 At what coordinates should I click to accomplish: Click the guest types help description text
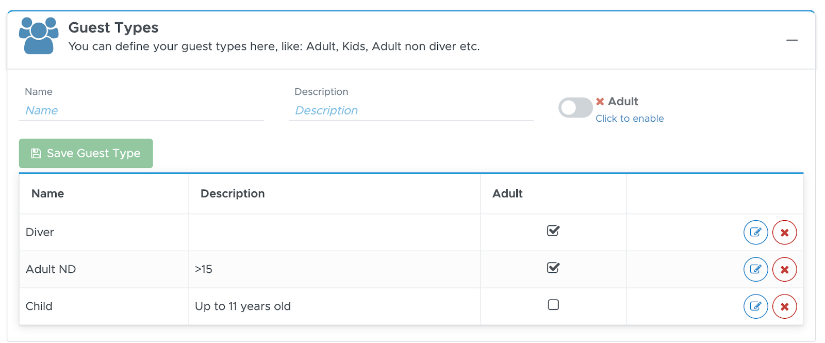(x=274, y=46)
